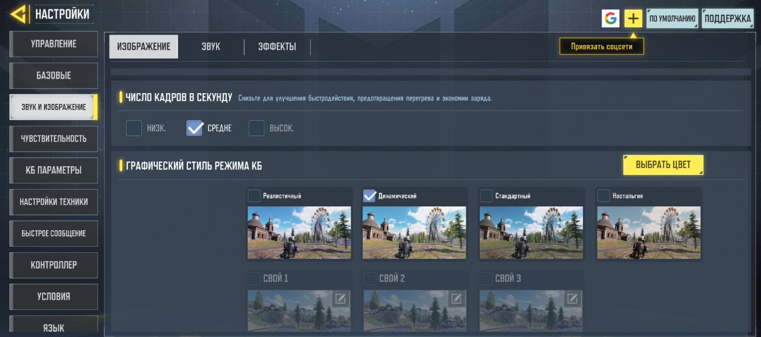Screen dimensions: 761x337
Task: Click the ВЫБРАТЬ ЦВЕТ button
Action: 663,165
